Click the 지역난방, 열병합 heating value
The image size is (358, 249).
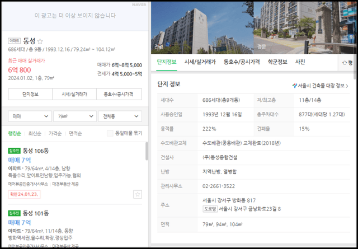(x=220, y=172)
